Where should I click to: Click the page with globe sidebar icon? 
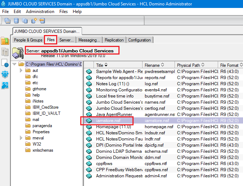click(5, 63)
